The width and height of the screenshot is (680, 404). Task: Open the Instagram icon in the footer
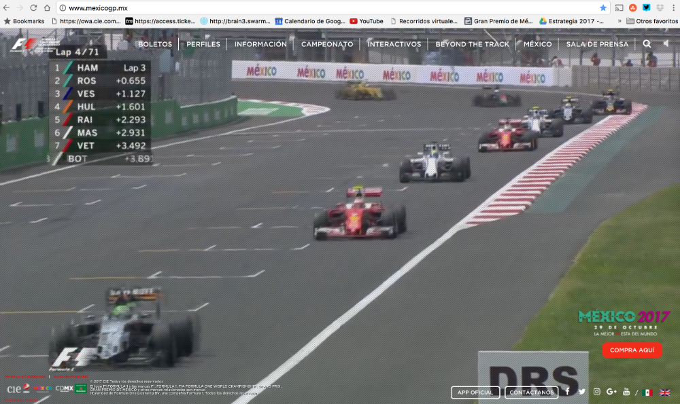click(596, 392)
